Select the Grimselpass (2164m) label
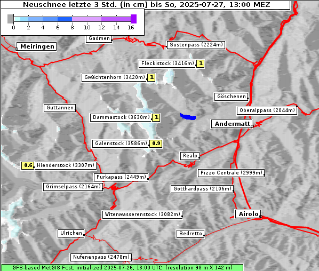319x271 pixels. pos(73,187)
